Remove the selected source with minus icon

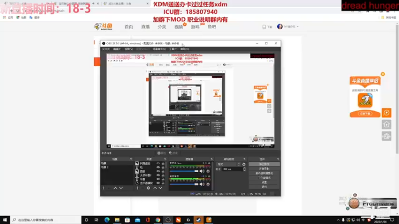click(143, 188)
